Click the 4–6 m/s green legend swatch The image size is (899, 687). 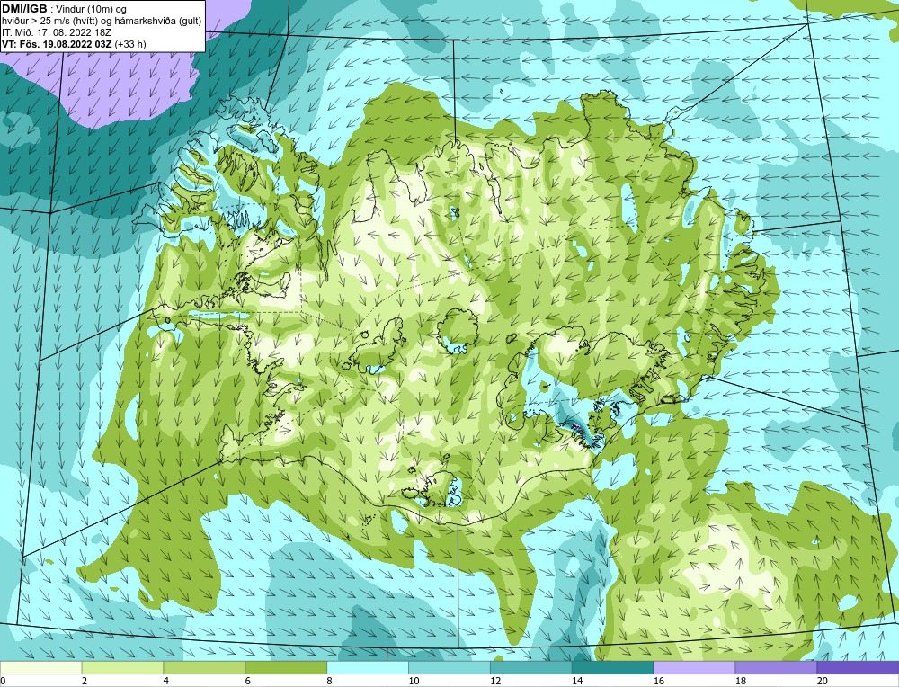tap(204, 667)
